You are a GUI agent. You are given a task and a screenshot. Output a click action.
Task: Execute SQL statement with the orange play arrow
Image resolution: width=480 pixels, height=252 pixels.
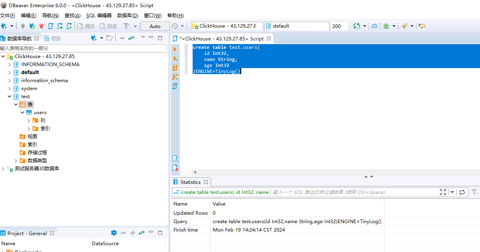[175, 49]
